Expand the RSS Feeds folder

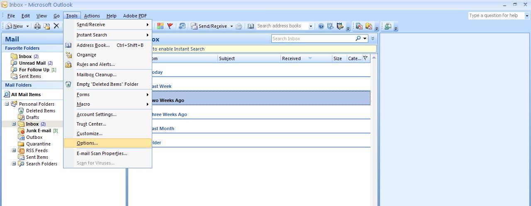pyautogui.click(x=14, y=150)
